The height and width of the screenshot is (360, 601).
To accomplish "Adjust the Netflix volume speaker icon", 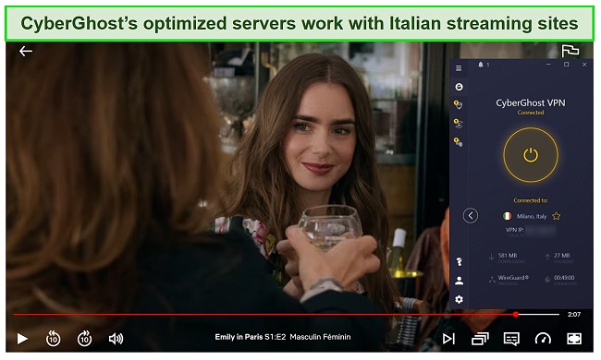I will pos(116,339).
